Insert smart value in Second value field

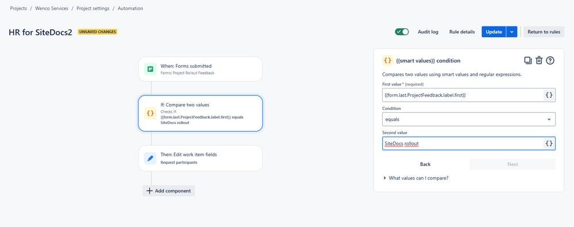pos(549,144)
